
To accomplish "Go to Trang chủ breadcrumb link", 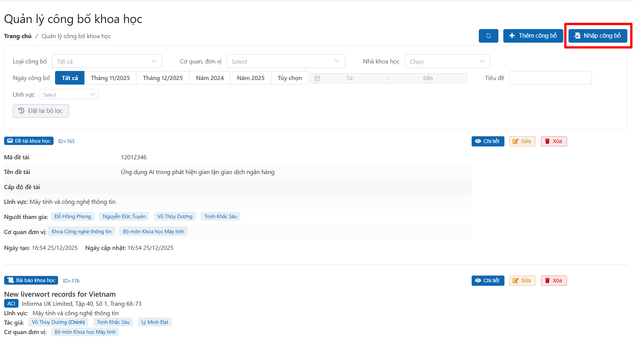I will pos(18,36).
